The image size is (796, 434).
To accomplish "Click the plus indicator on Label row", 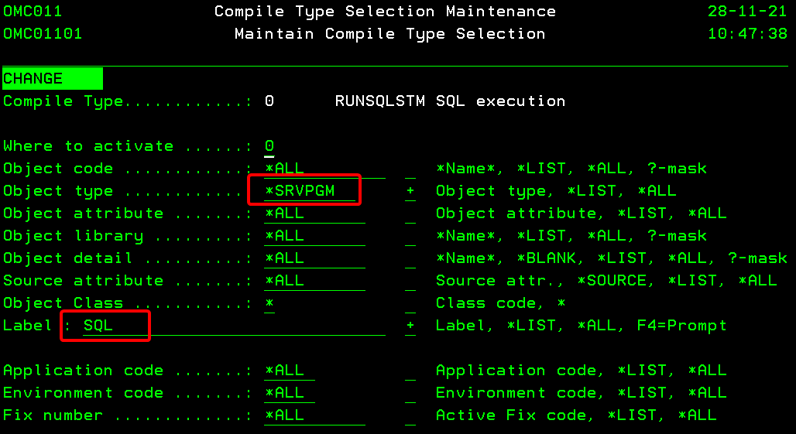I will (410, 326).
